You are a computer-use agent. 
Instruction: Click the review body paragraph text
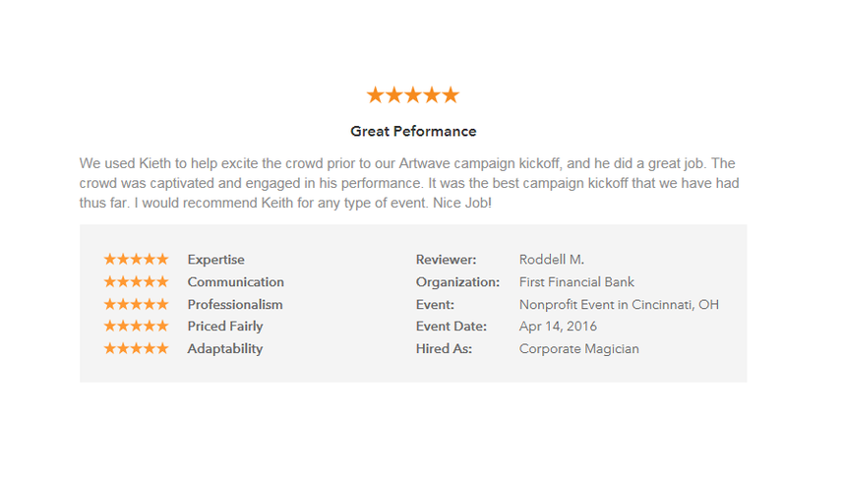tap(409, 183)
